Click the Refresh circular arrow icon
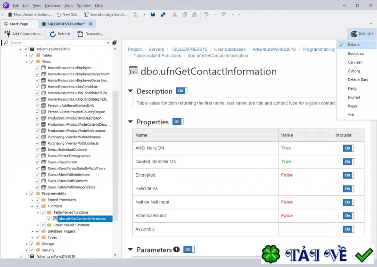The height and width of the screenshot is (267, 377). tap(53, 34)
